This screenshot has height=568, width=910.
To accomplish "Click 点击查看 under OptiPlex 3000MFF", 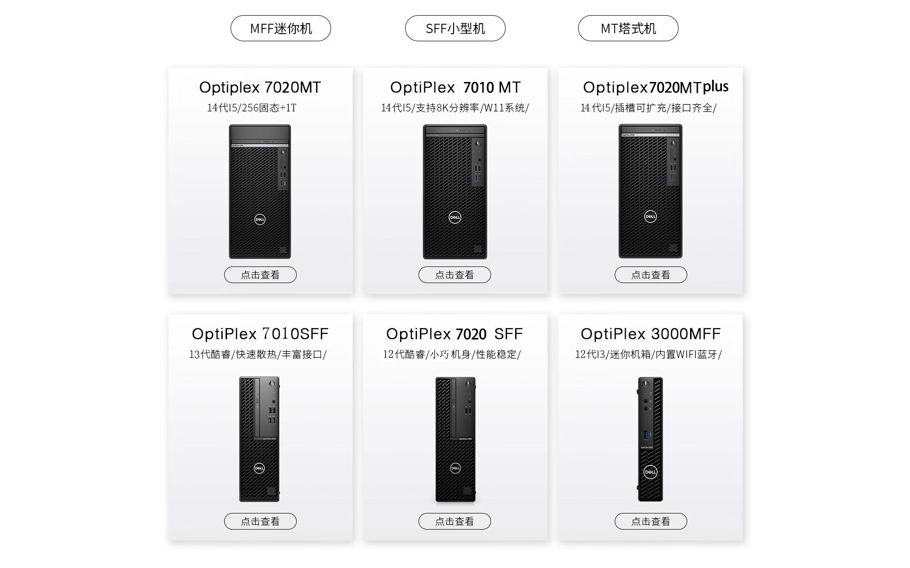I will pyautogui.click(x=651, y=522).
